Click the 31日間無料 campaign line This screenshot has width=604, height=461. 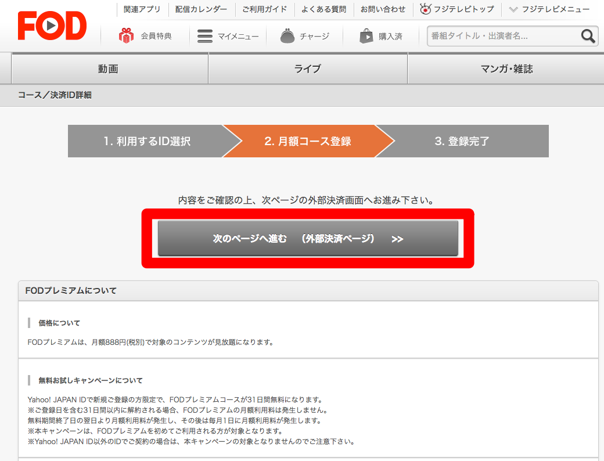tap(175, 399)
